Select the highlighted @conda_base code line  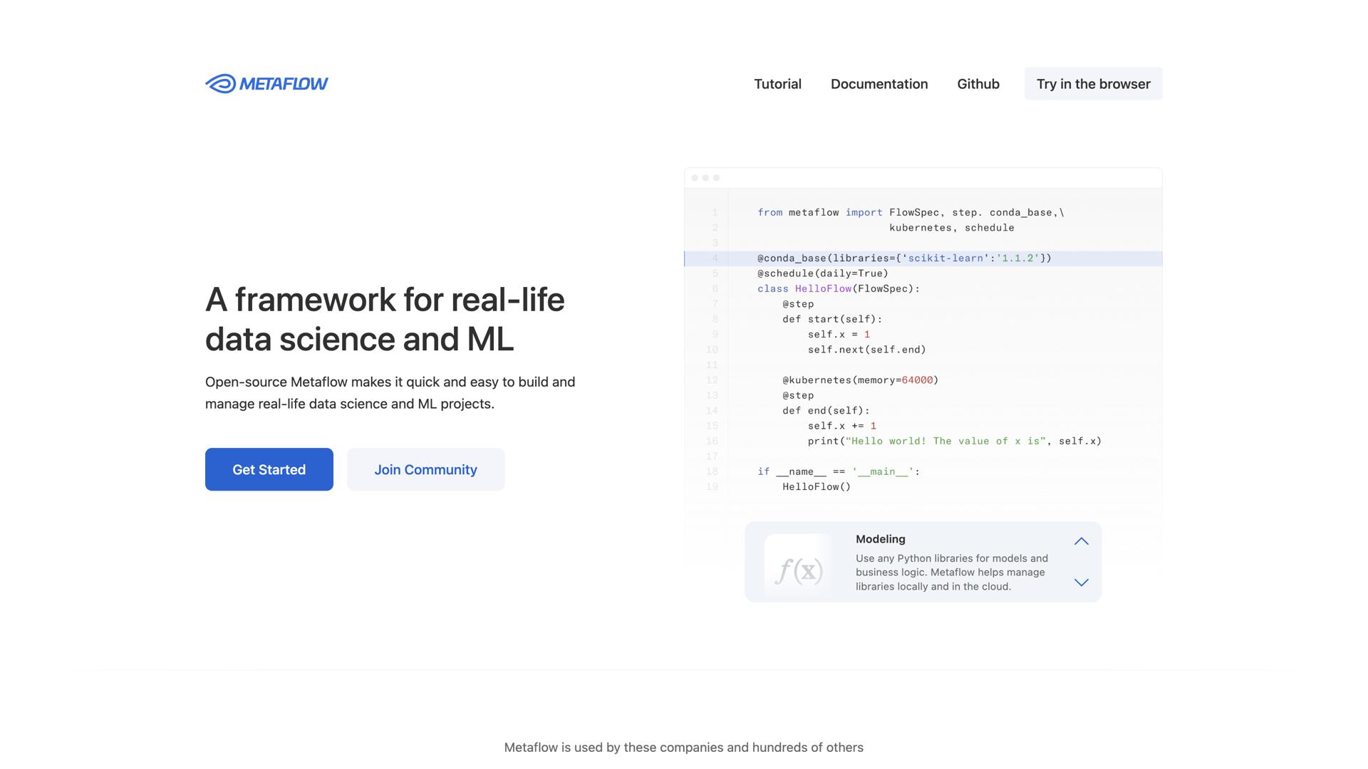[x=903, y=258]
